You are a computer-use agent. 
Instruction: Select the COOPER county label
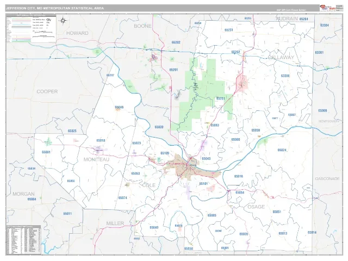(47, 91)
